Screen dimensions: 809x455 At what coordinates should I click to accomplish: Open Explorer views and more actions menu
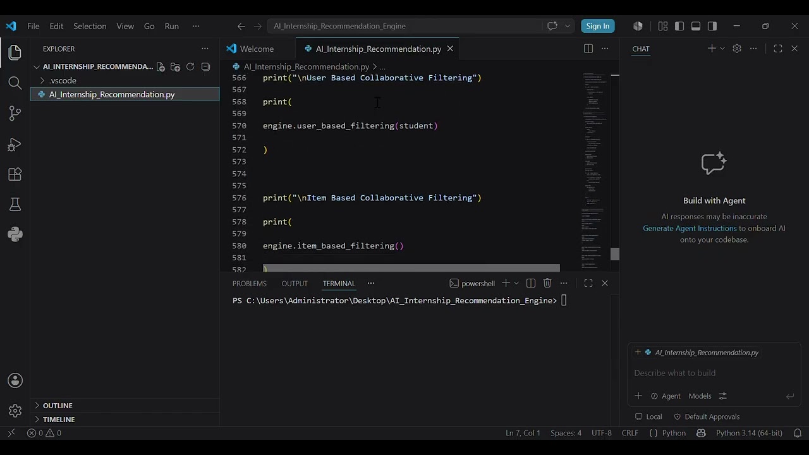click(205, 49)
